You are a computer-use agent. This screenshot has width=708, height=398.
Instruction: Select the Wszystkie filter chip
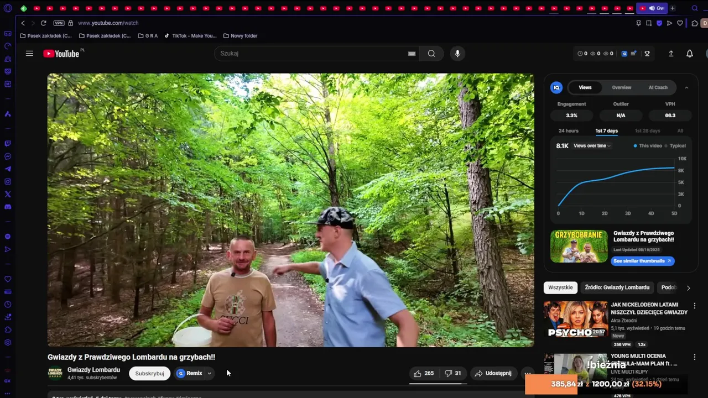560,287
